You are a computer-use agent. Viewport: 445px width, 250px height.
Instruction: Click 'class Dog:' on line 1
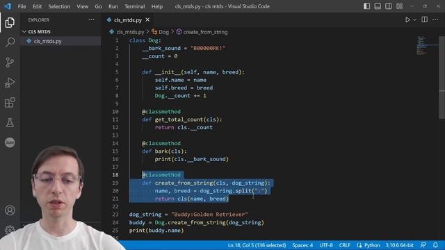[x=145, y=40]
